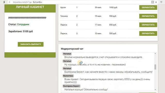165x93 pixels.
Task: Click the message starting 'Вполне нормально выводятся'
Action: [x=104, y=57]
